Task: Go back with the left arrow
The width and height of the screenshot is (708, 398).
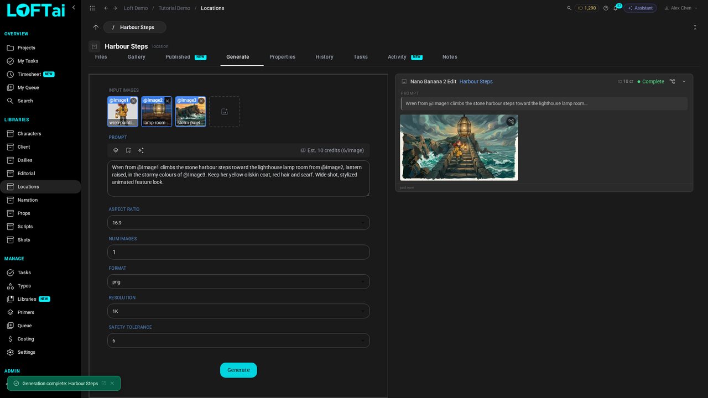Action: 106,8
